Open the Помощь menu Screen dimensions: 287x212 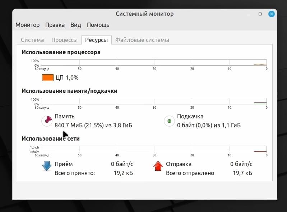(98, 25)
